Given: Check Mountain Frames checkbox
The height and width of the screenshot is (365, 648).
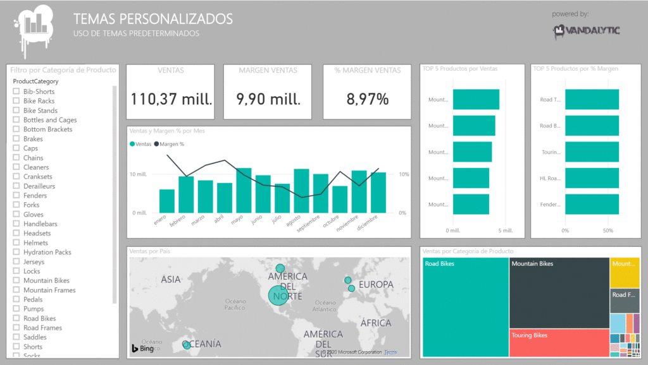Looking at the screenshot, I should (x=16, y=290).
